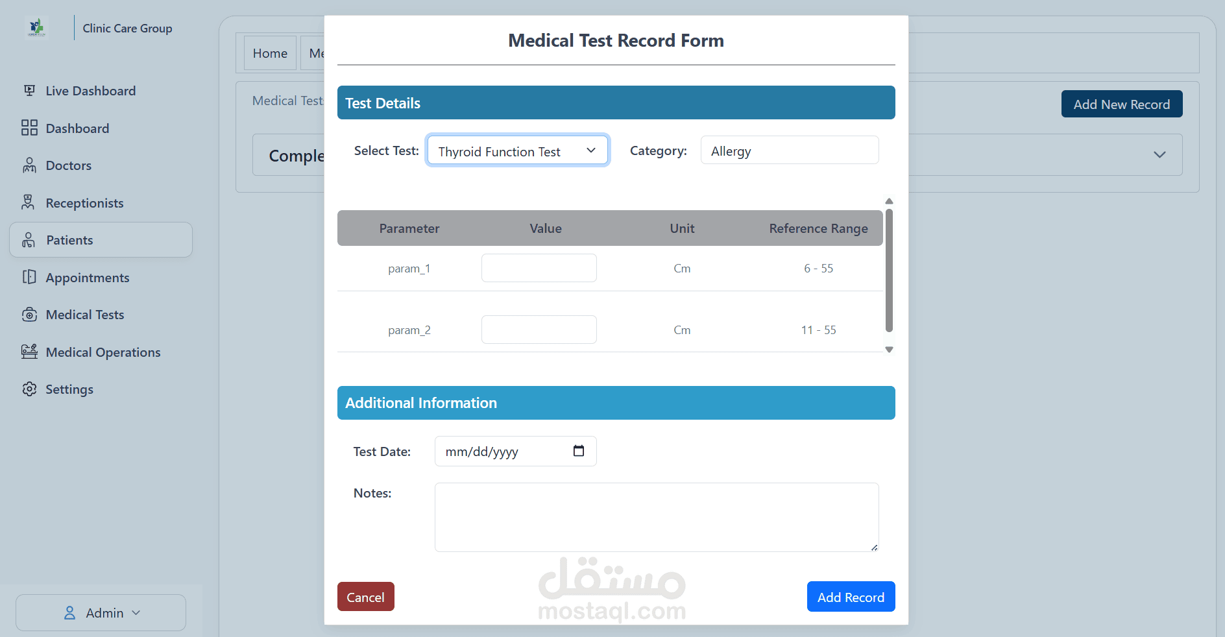Screen dimensions: 1225x637
Task: Open Medical Operations icon in sidebar
Action: (29, 352)
